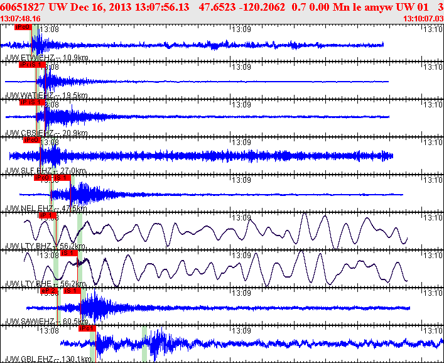The height and width of the screenshot is (363, 444).
Task: Click the end time 13:10:07.03 label
Action: (422, 19)
